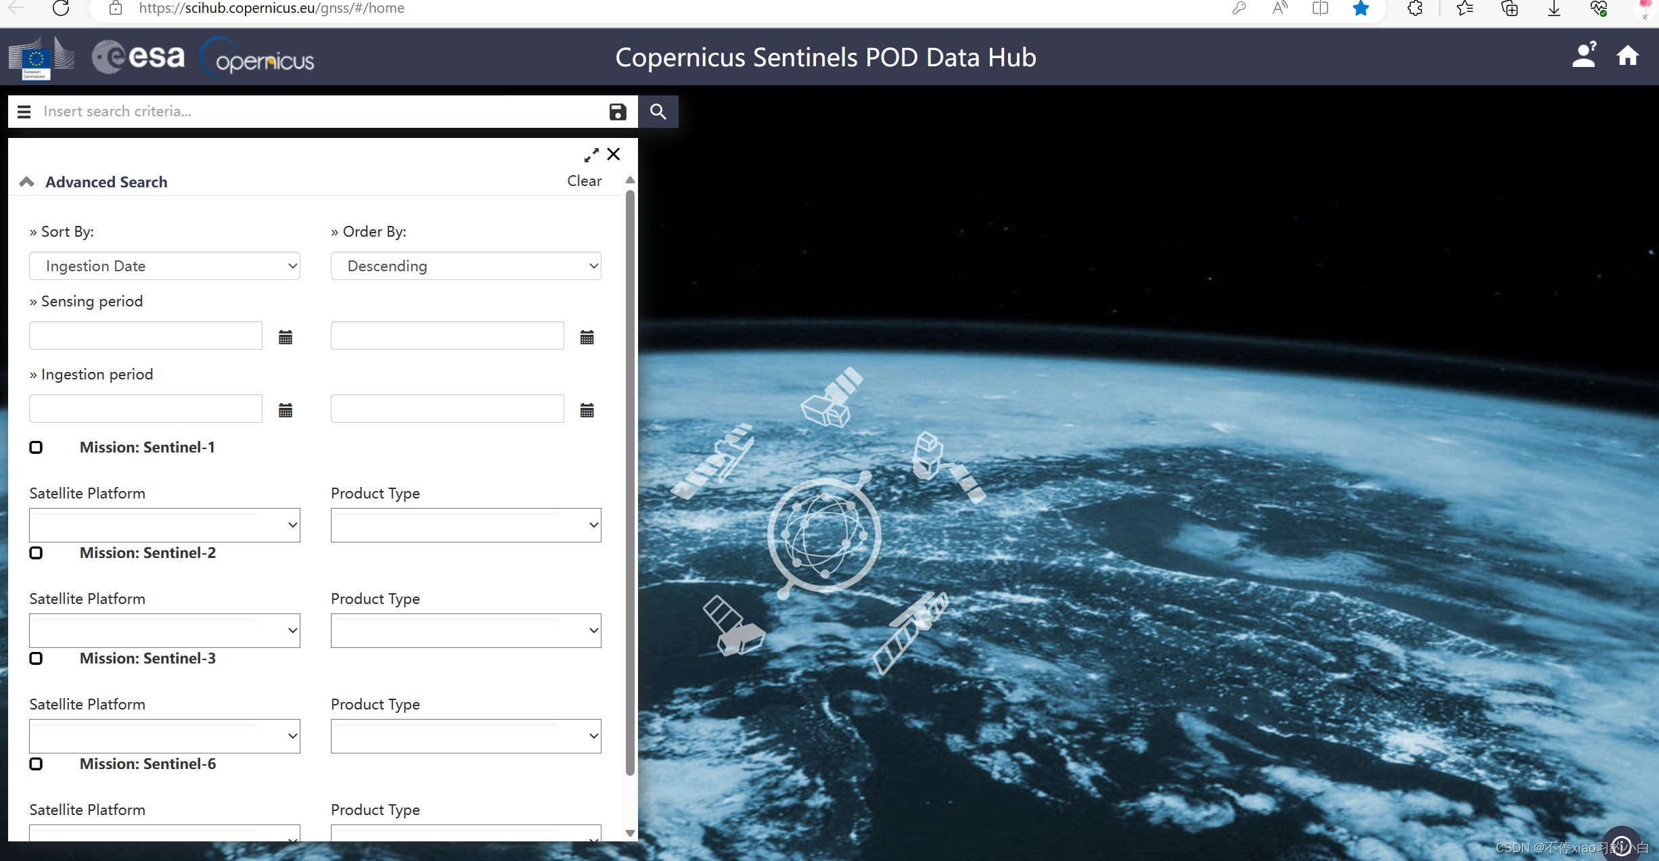Expand the Advanced Search panel to fullscreen
Viewport: 1659px width, 861px height.
click(591, 155)
